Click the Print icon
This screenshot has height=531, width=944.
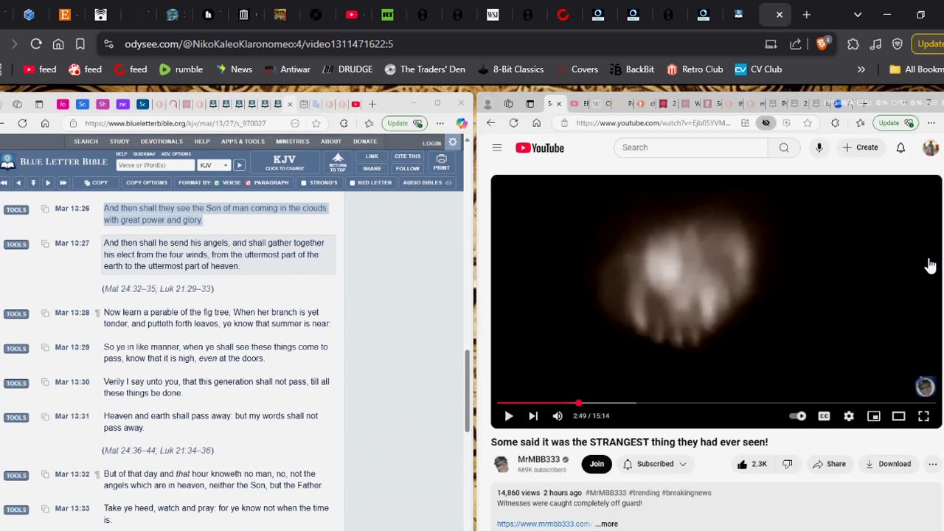click(442, 162)
